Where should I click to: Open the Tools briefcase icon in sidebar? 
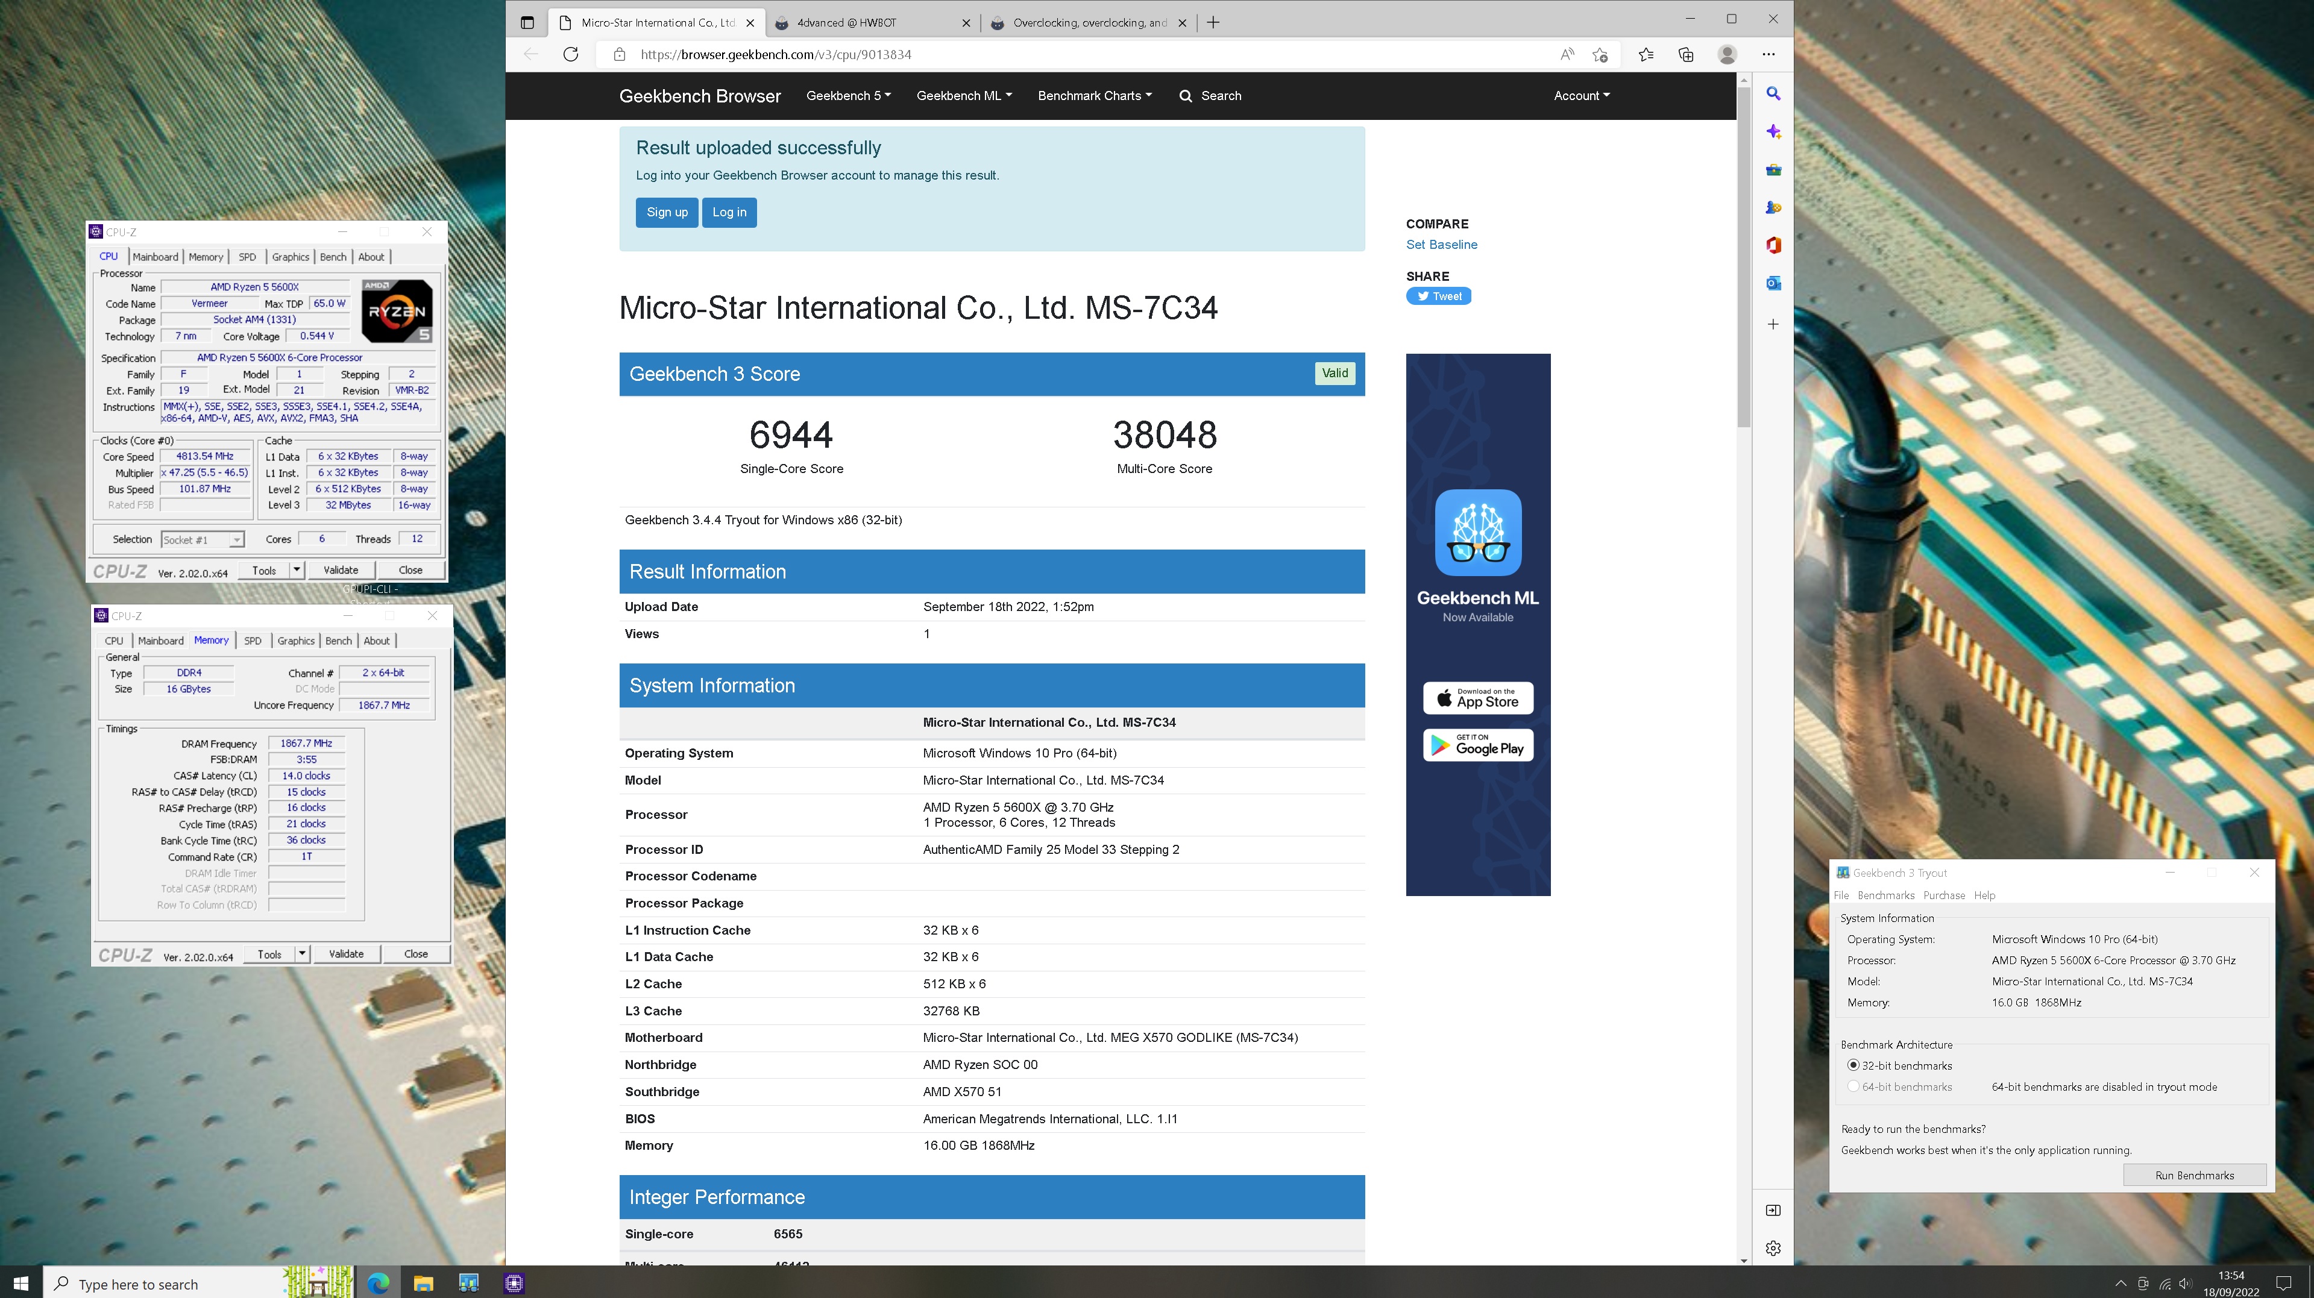point(1773,170)
